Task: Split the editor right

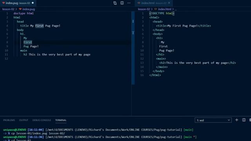Action: tap(122, 3)
